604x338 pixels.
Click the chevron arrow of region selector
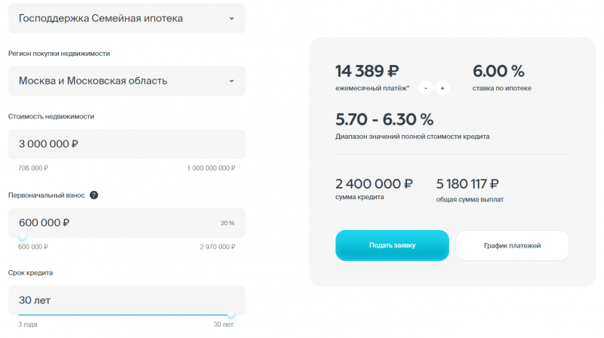[x=232, y=81]
